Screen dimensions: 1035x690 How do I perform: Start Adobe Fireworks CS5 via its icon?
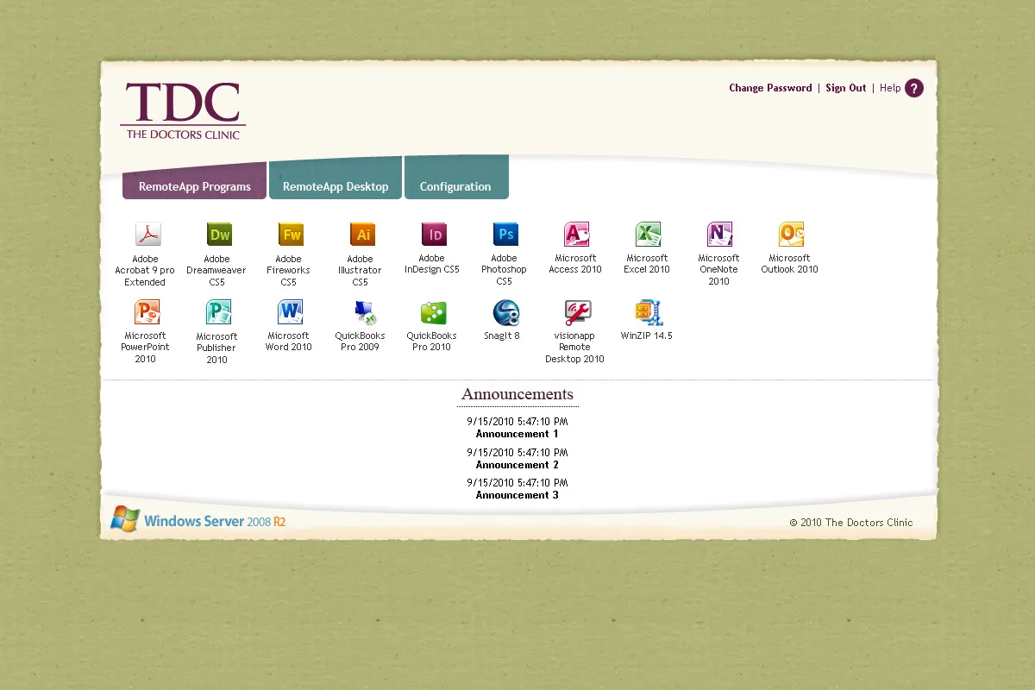coord(291,235)
